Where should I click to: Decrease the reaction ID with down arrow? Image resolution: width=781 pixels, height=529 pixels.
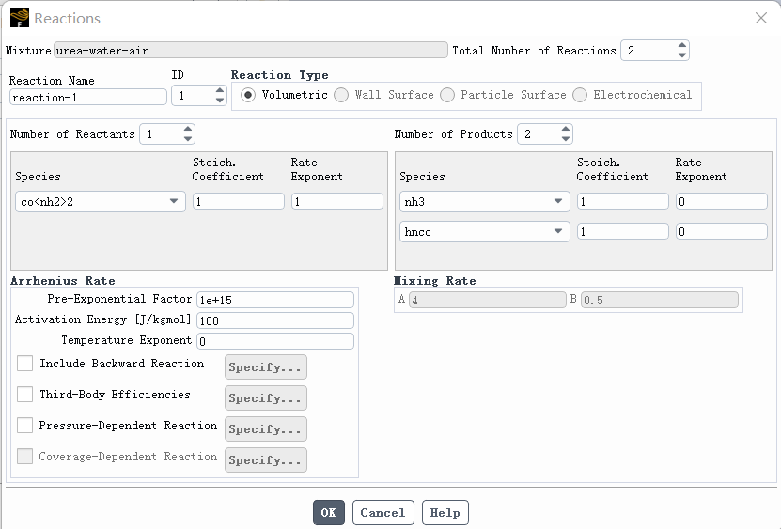tap(220, 101)
